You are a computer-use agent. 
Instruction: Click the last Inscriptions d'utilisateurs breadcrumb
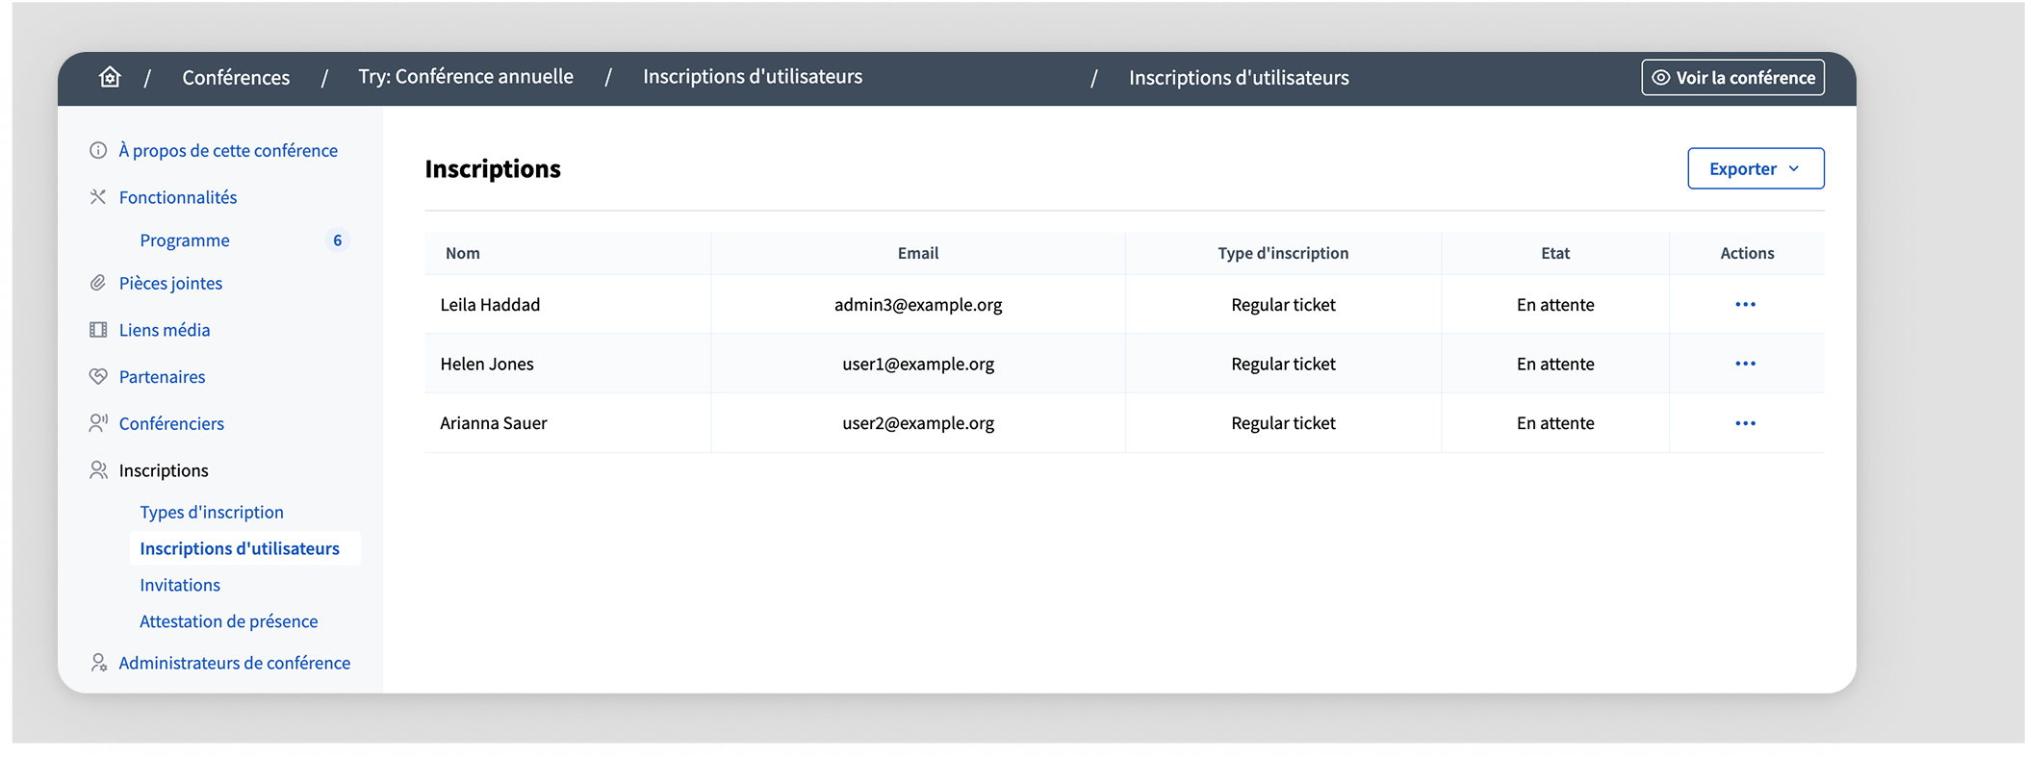pos(1239,78)
